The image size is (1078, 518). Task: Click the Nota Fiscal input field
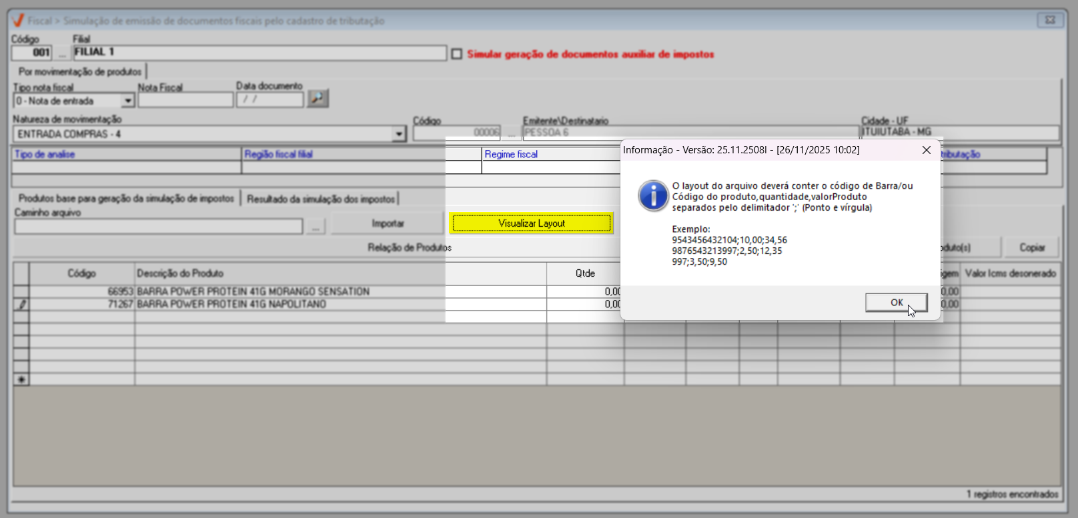tap(185, 100)
